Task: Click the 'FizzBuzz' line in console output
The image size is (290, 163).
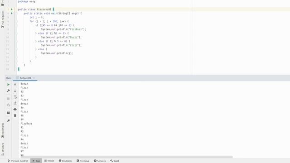Action: click(26, 124)
